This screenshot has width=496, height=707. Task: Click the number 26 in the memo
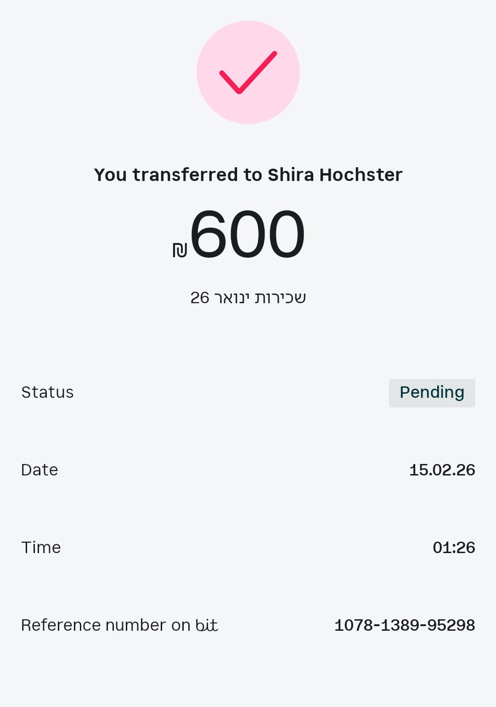(200, 298)
